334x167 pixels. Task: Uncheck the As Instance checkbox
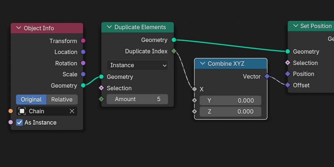pyautogui.click(x=19, y=122)
